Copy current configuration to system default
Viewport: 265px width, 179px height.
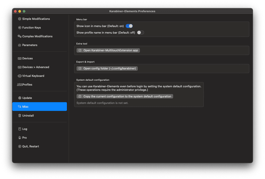point(125,96)
